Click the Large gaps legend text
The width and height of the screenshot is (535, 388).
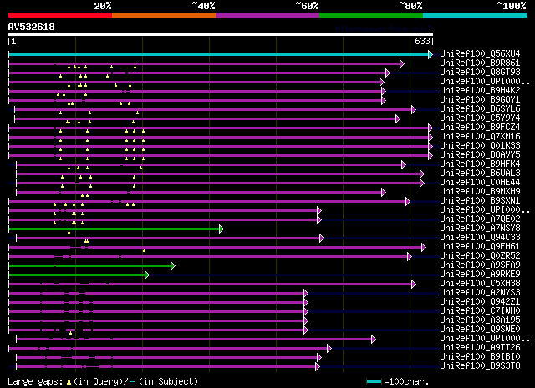point(35,382)
